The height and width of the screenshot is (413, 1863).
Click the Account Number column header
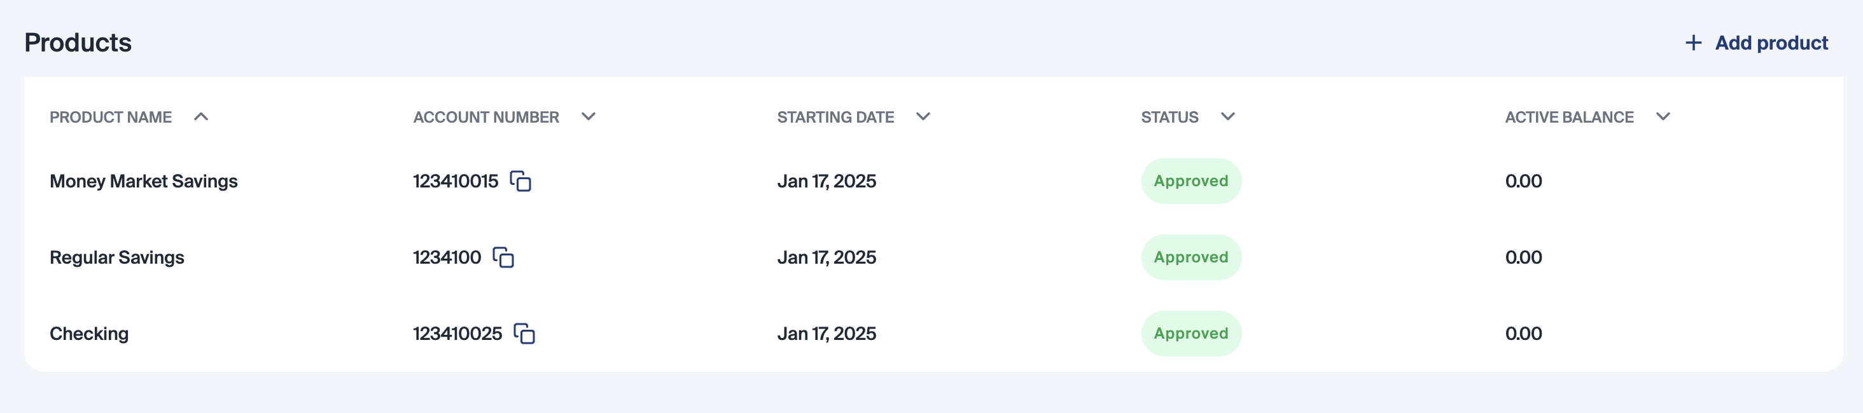[486, 117]
